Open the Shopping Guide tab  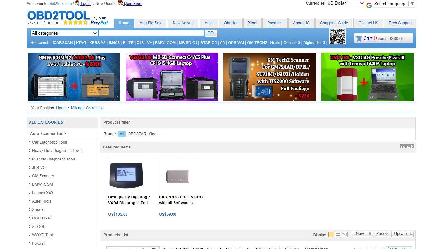coord(334,23)
